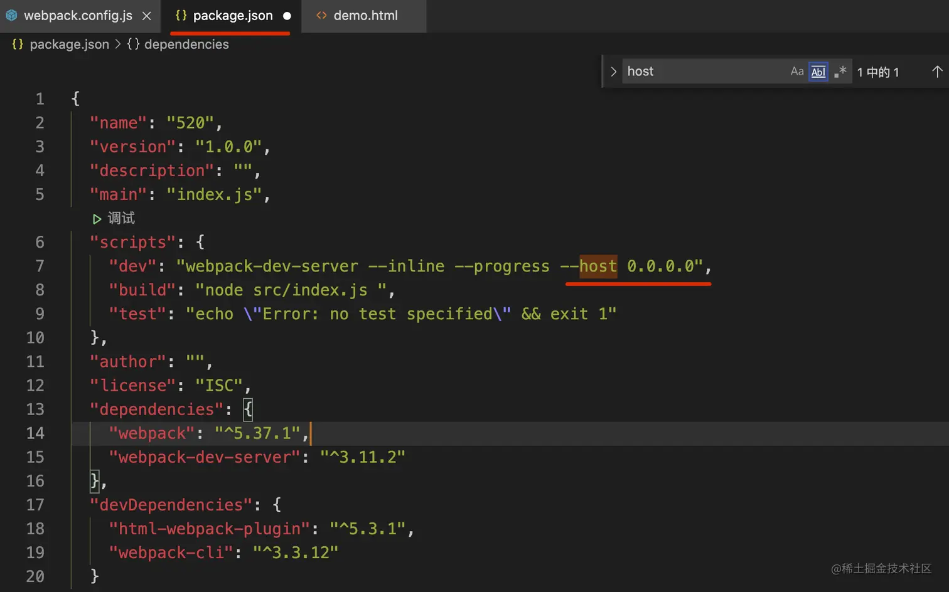The height and width of the screenshot is (592, 949).
Task: Click the "1.0.0" version value
Action: point(228,147)
